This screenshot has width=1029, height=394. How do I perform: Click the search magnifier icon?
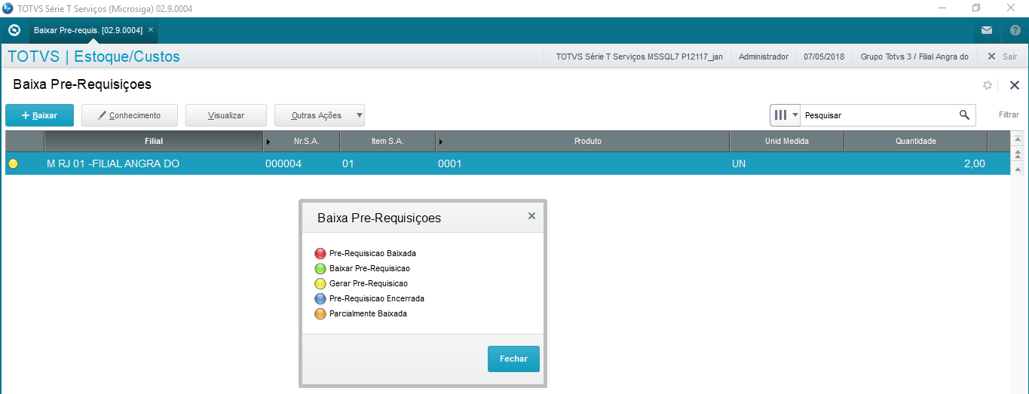964,115
